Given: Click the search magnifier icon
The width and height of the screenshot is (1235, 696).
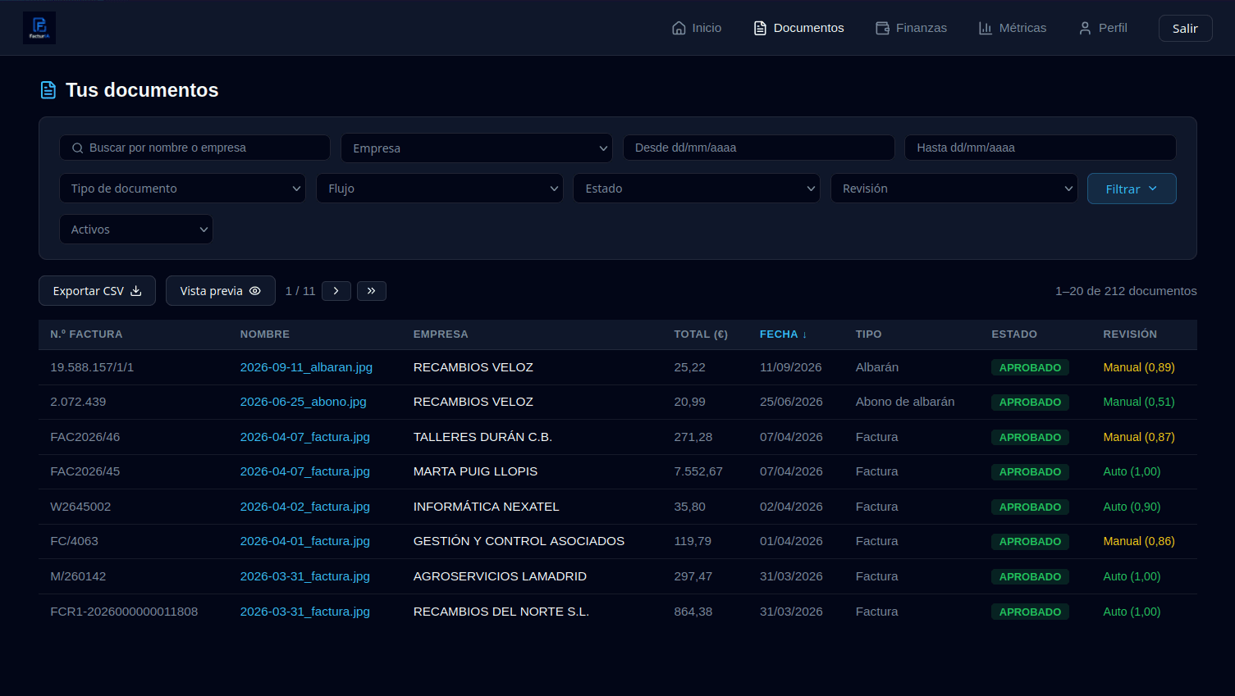Looking at the screenshot, I should [x=78, y=148].
